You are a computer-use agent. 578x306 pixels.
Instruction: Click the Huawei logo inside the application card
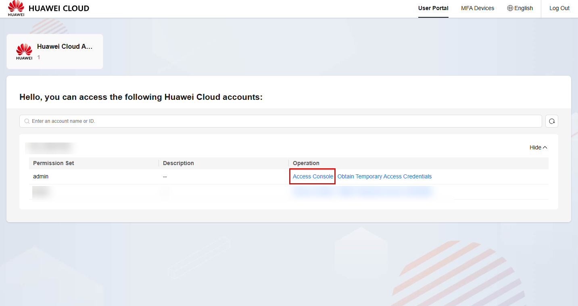24,52
